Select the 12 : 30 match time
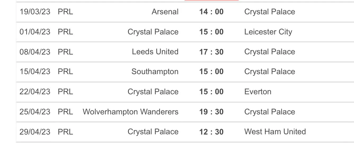This screenshot has width=354, height=143. tap(211, 132)
